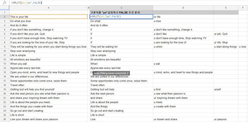Select 'ur passion' cell
The image size is (248, 122).
[x=226, y=119]
